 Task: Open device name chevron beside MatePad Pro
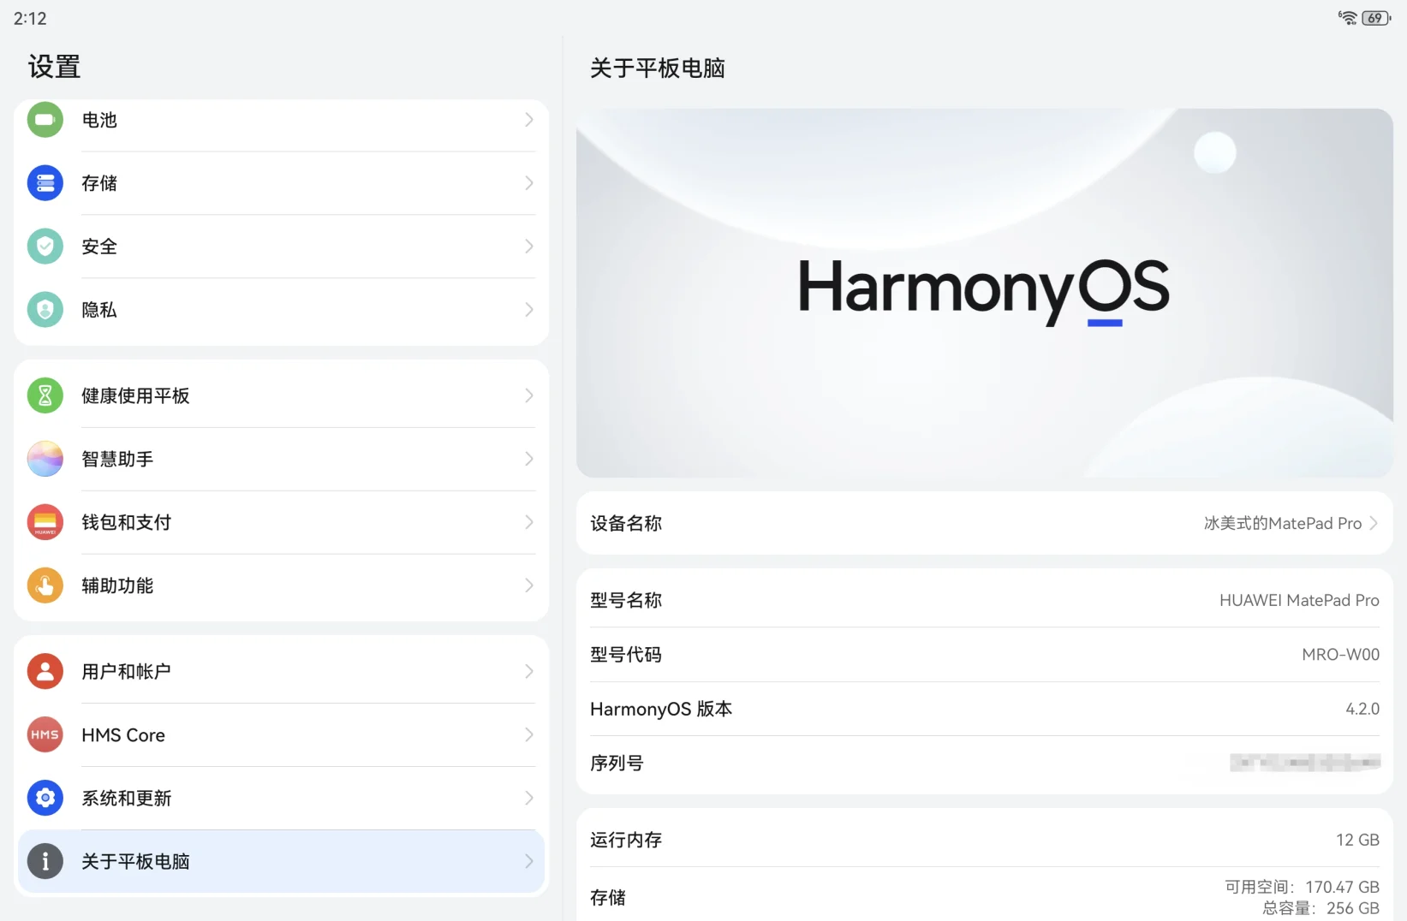coord(1374,523)
